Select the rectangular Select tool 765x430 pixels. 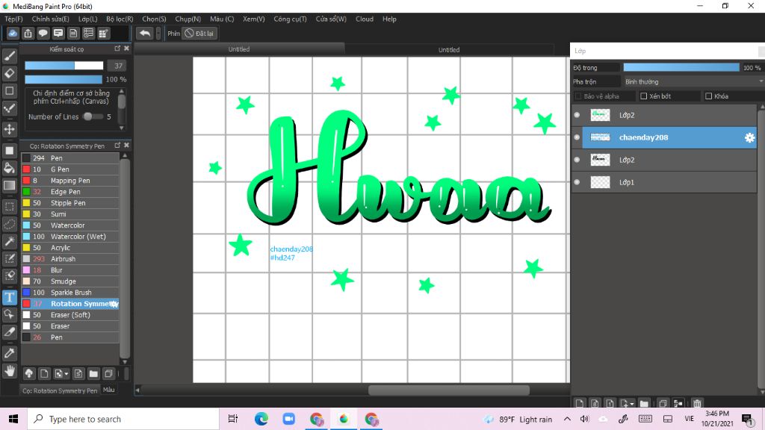pos(9,207)
